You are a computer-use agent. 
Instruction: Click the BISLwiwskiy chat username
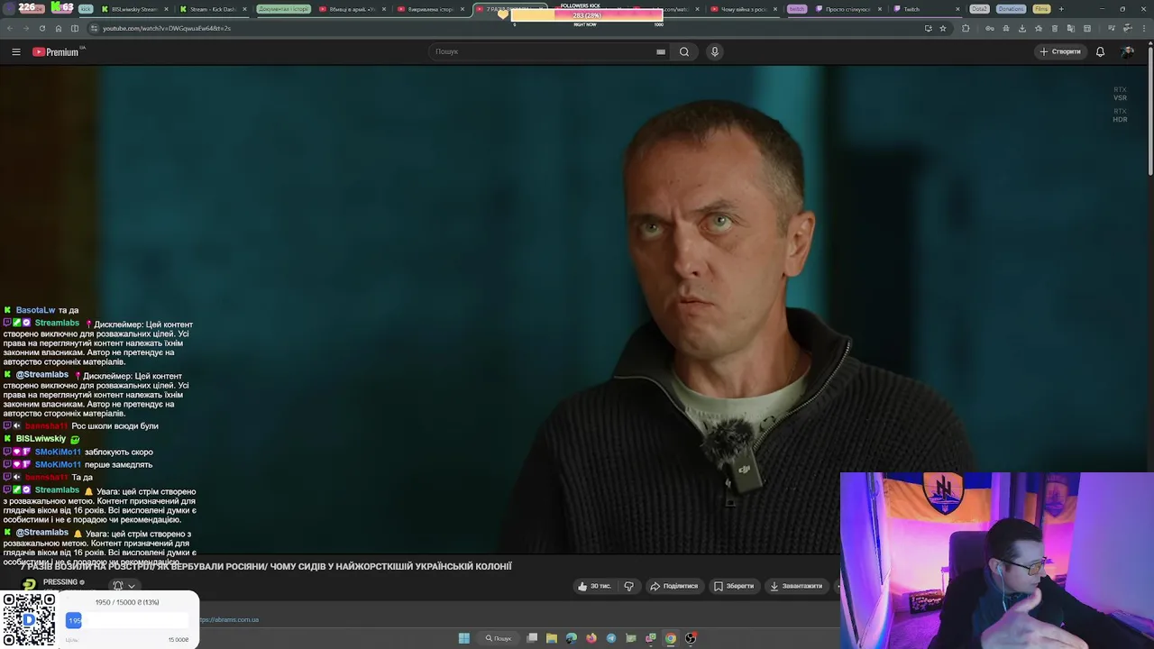pos(41,439)
